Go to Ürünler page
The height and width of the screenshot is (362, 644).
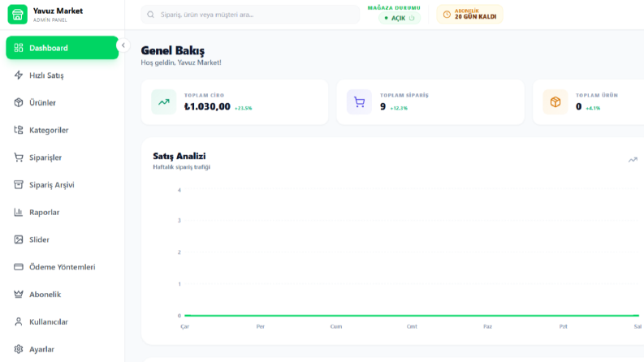[x=62, y=102]
